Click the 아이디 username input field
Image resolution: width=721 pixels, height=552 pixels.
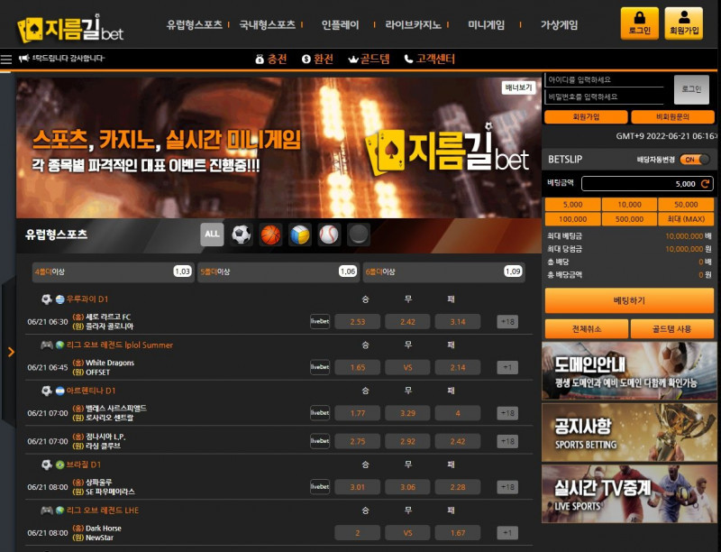tap(604, 80)
